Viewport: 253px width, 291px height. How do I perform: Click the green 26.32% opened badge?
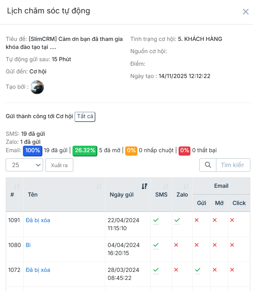click(85, 150)
